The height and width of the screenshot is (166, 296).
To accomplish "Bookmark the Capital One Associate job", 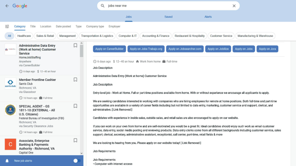I will tap(75, 140).
